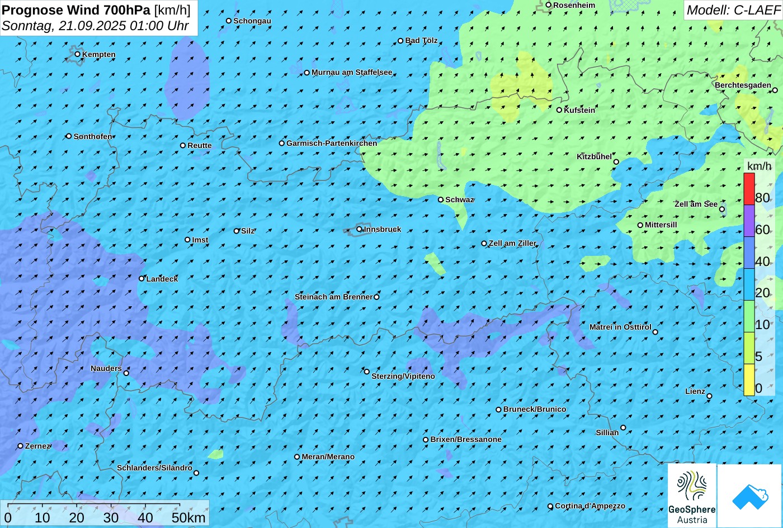The width and height of the screenshot is (783, 528).
Task: Select the Nauders location marker
Action: [126, 373]
